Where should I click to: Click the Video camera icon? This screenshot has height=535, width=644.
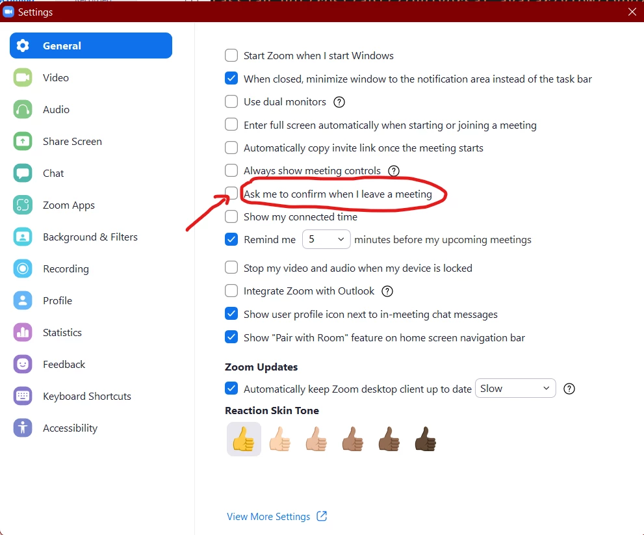[23, 77]
